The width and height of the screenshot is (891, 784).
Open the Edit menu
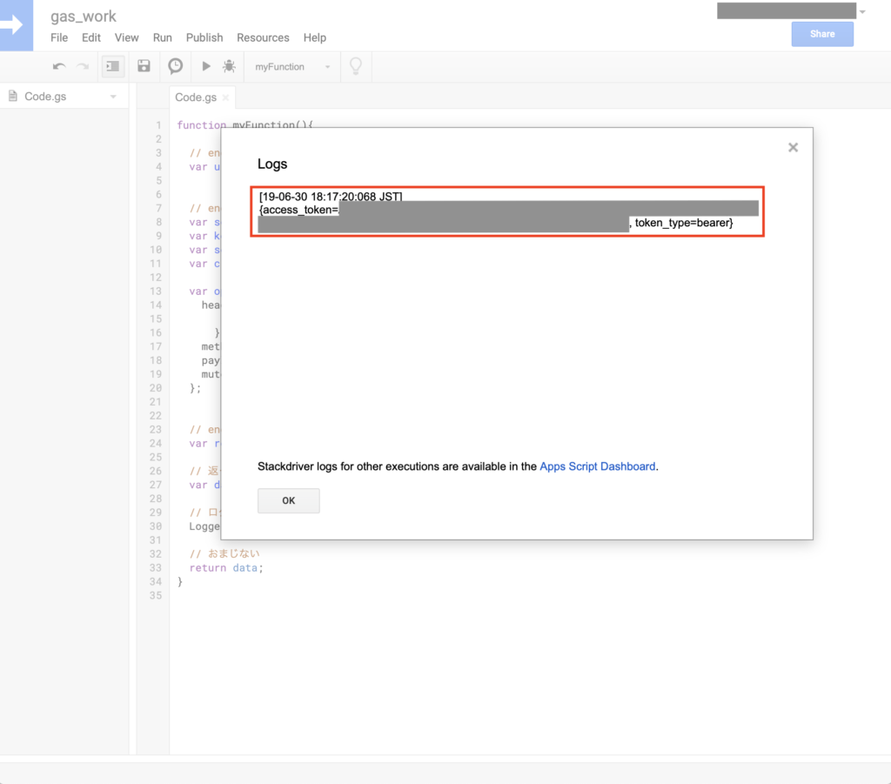point(90,37)
